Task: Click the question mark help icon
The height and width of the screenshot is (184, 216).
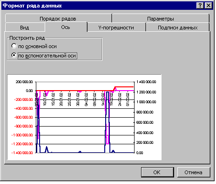Action: [200, 6]
